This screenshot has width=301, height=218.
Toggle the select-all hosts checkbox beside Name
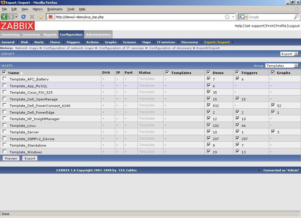(x=4, y=72)
